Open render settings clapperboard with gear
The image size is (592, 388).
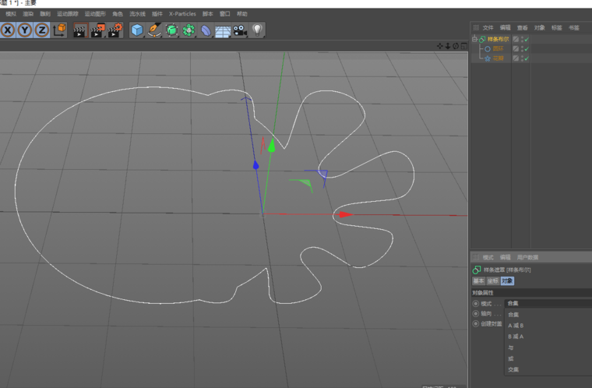tap(115, 30)
